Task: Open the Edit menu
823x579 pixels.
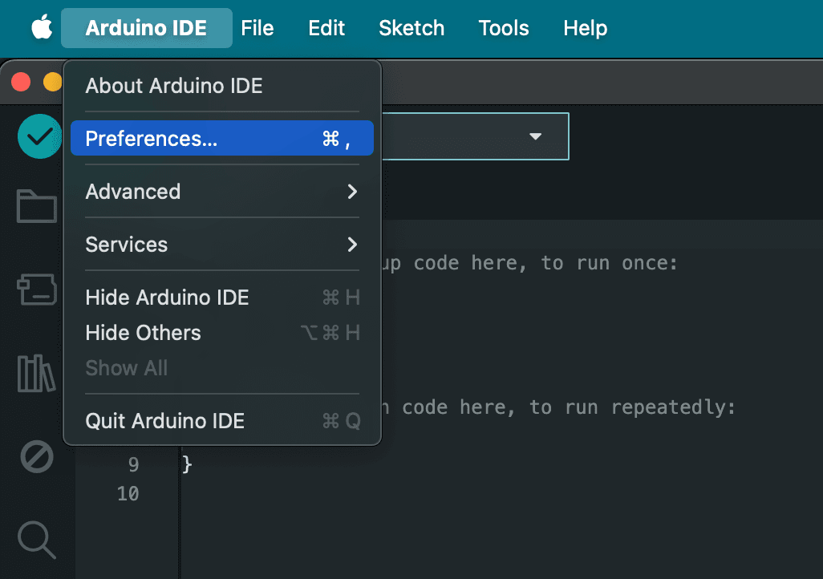Action: [326, 28]
